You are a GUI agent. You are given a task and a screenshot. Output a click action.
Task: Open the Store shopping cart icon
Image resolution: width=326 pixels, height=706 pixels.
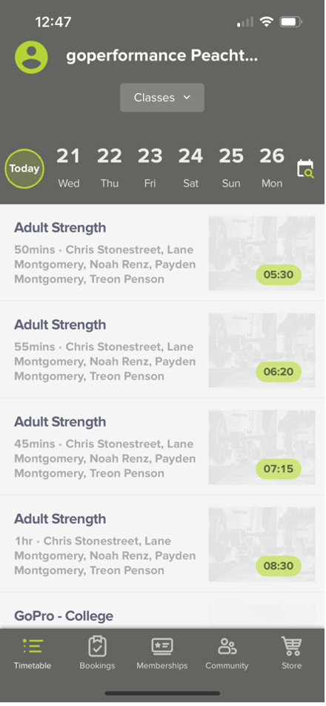(291, 646)
